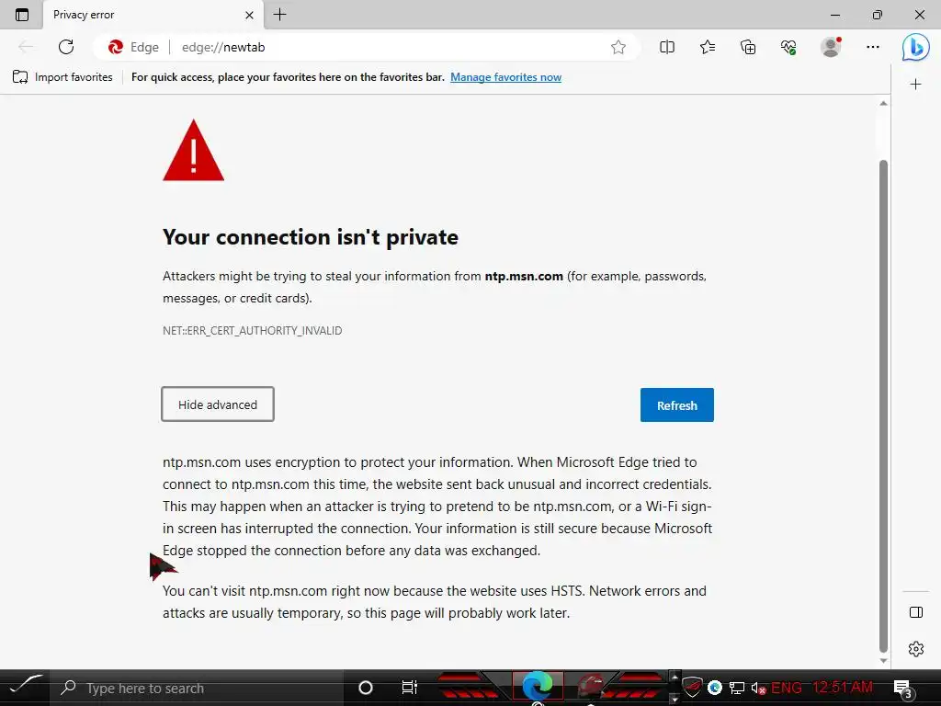Screen dimensions: 941x706
Task: Reload the page with refresh icon
Action: (x=66, y=47)
